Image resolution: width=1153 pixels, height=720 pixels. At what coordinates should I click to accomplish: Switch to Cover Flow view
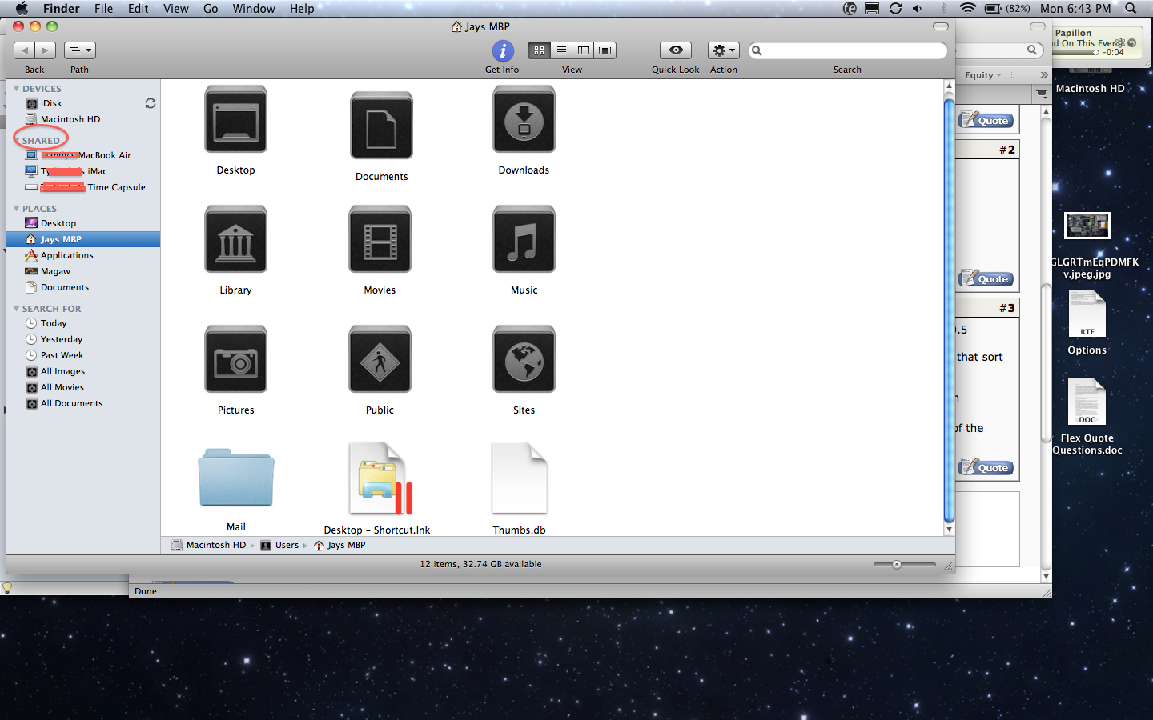tap(605, 50)
